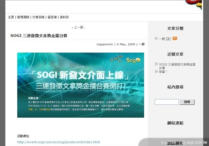
Task: Go to previous post via 上一篇
Action: coord(78,27)
